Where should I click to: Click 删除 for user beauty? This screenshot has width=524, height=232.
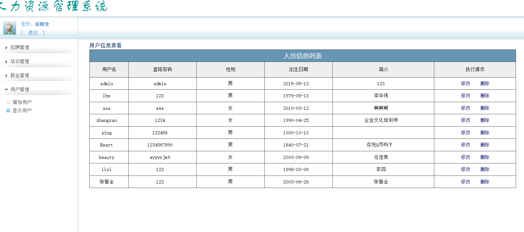[485, 157]
